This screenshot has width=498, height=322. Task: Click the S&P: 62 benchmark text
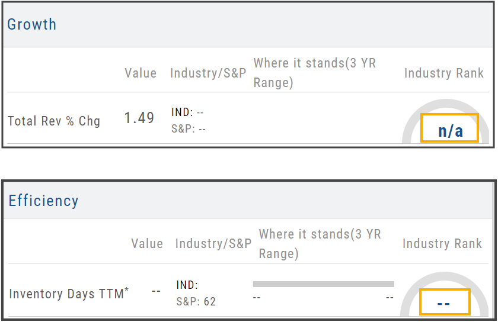point(196,302)
